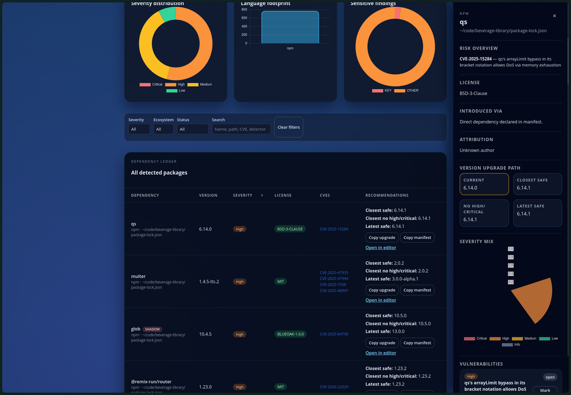
Task: Open the Severity filter dropdown
Action: pos(139,129)
